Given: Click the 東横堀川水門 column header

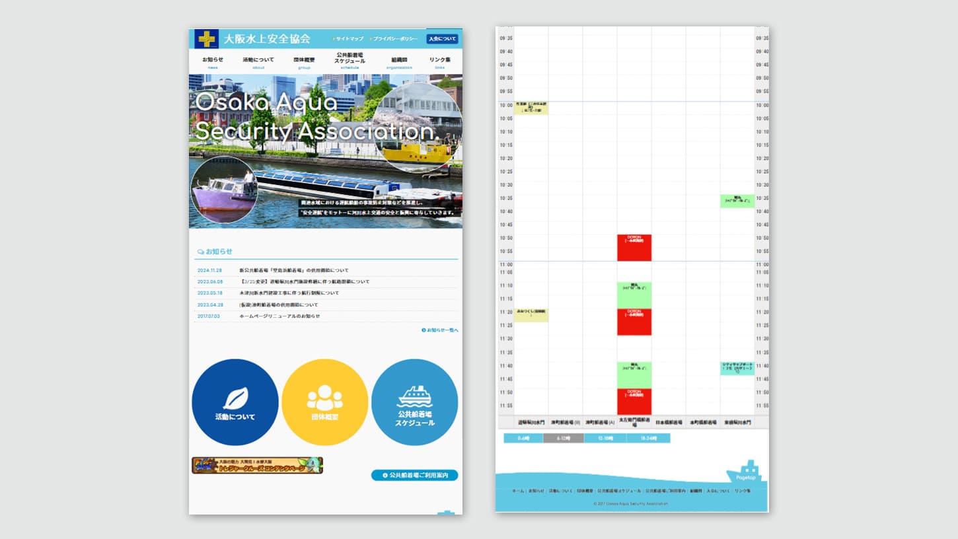Looking at the screenshot, I should click(x=737, y=422).
